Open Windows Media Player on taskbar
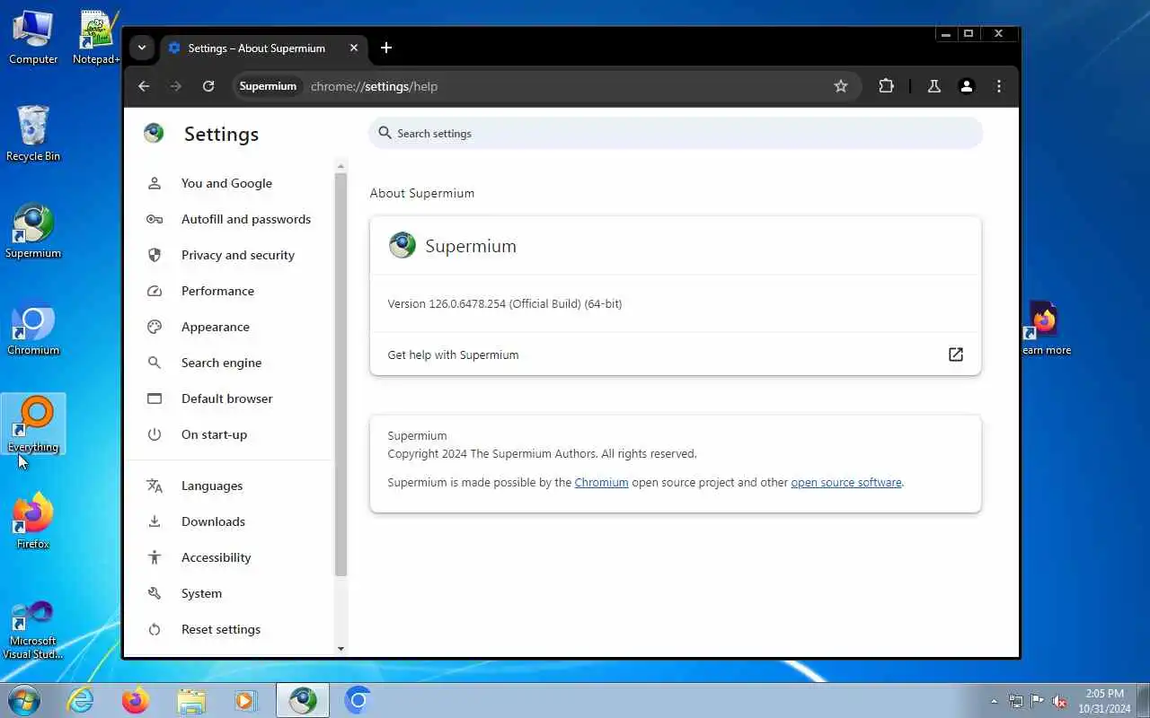 (246, 700)
